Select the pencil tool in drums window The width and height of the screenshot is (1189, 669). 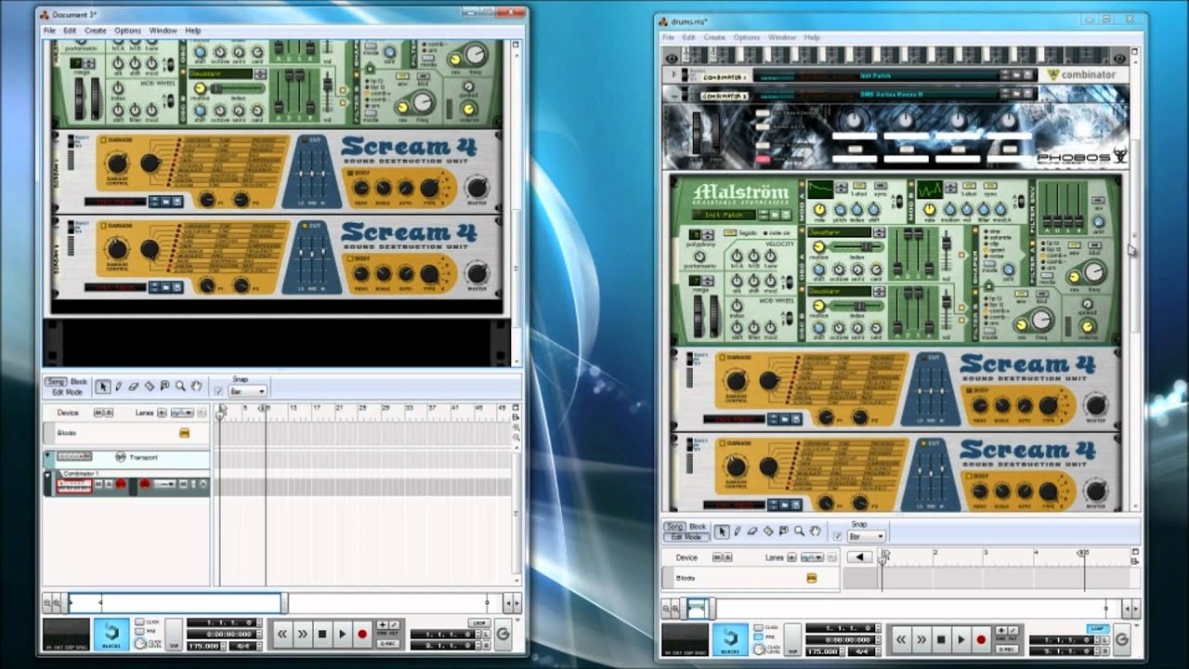[738, 531]
